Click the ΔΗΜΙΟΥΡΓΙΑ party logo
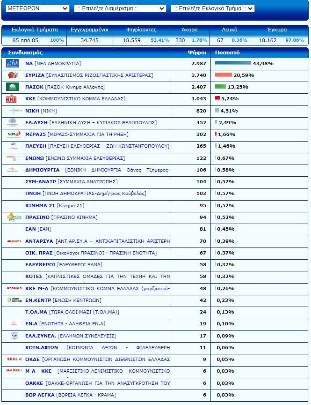The image size is (311, 405). click(12, 170)
